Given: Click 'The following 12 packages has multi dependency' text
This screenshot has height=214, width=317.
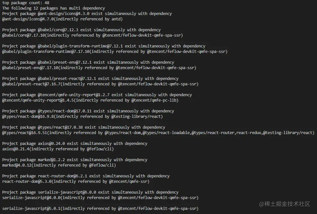Looking at the screenshot, I should 54,8.
